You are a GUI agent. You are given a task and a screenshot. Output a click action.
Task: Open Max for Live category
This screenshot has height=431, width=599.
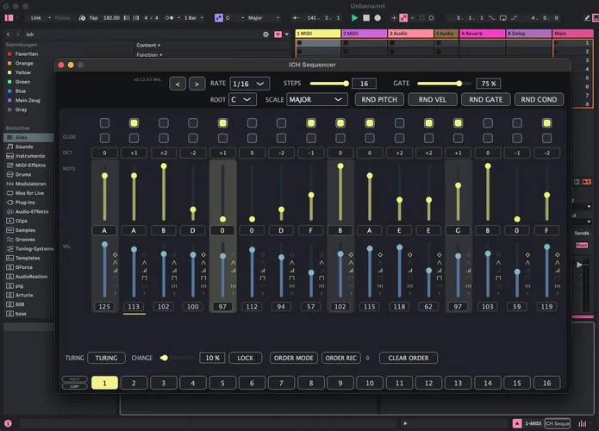click(29, 193)
